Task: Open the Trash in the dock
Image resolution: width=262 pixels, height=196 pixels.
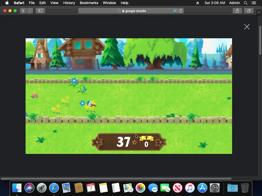Action: point(245,188)
